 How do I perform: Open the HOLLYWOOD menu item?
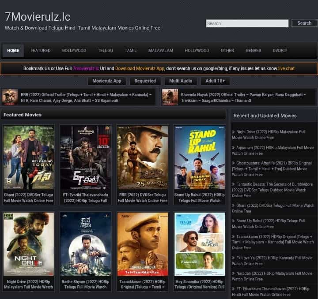click(x=197, y=51)
